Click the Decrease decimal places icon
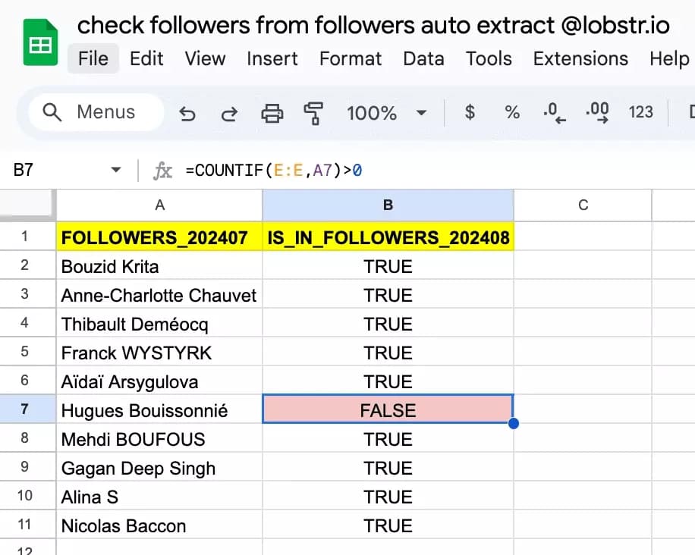Viewport: 695px width, 555px height. click(x=555, y=112)
